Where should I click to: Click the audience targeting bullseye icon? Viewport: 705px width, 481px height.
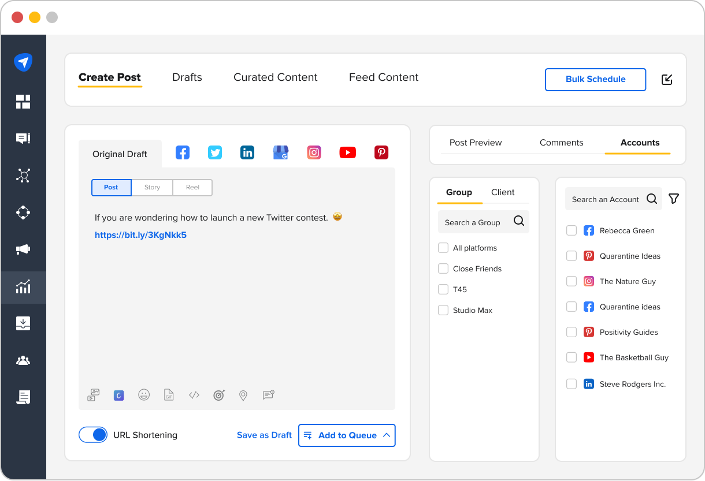(218, 395)
